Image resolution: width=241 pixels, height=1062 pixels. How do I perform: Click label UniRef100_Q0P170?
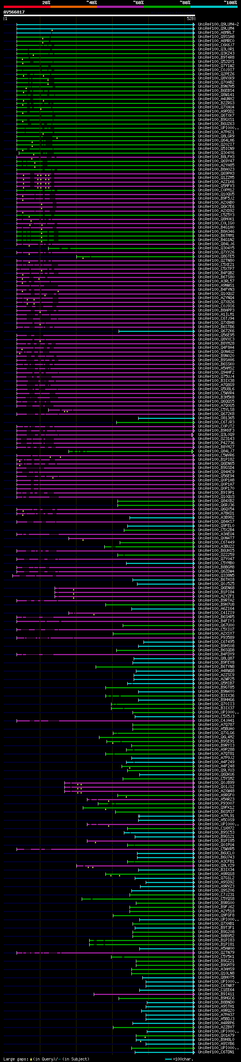point(216,489)
